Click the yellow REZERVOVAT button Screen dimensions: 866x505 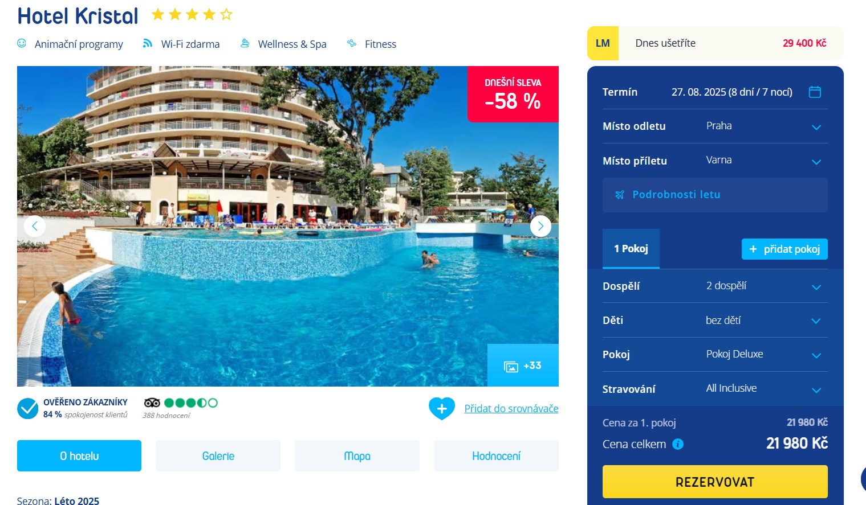[715, 482]
